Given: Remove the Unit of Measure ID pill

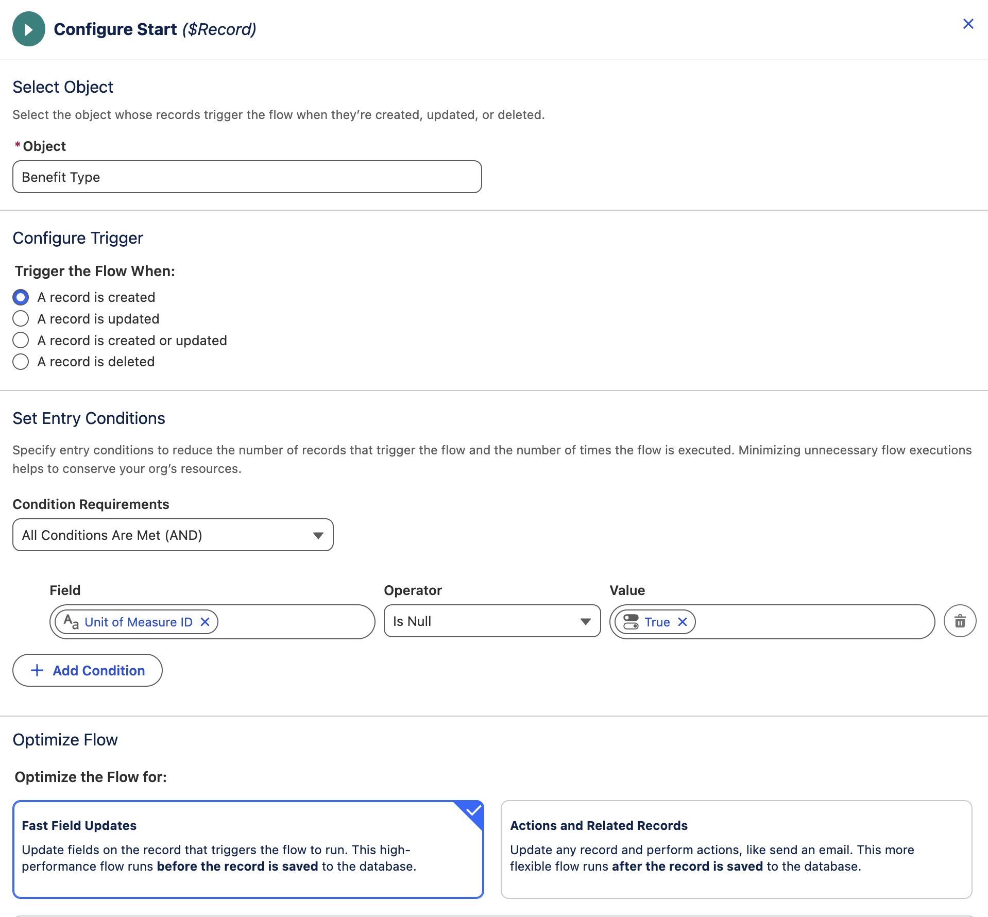Looking at the screenshot, I should tap(205, 622).
